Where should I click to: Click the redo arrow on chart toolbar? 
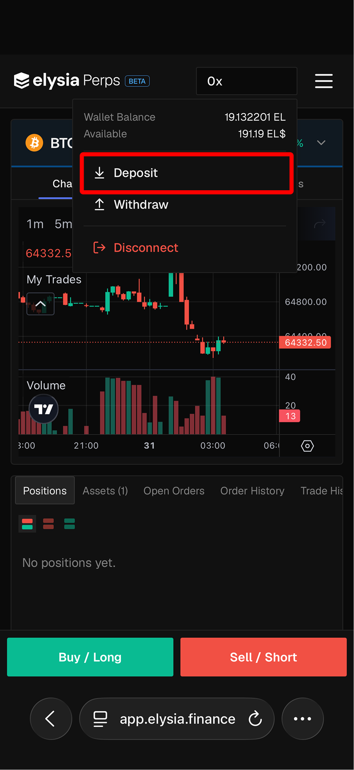pos(320,224)
